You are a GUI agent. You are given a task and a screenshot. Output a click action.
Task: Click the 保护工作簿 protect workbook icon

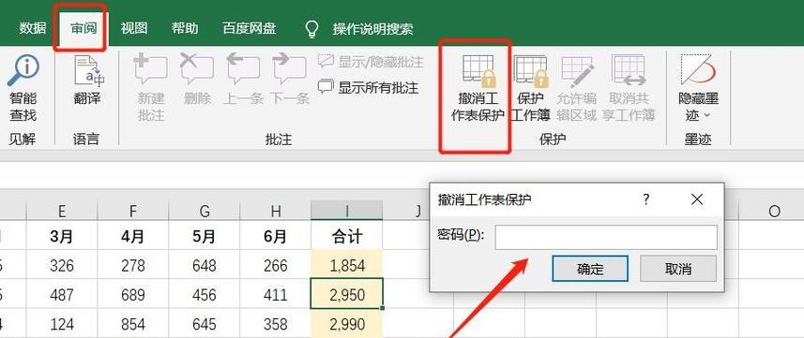click(531, 88)
